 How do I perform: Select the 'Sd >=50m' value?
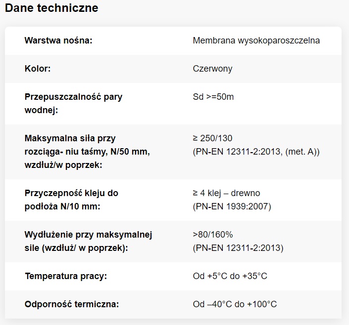[213, 97]
